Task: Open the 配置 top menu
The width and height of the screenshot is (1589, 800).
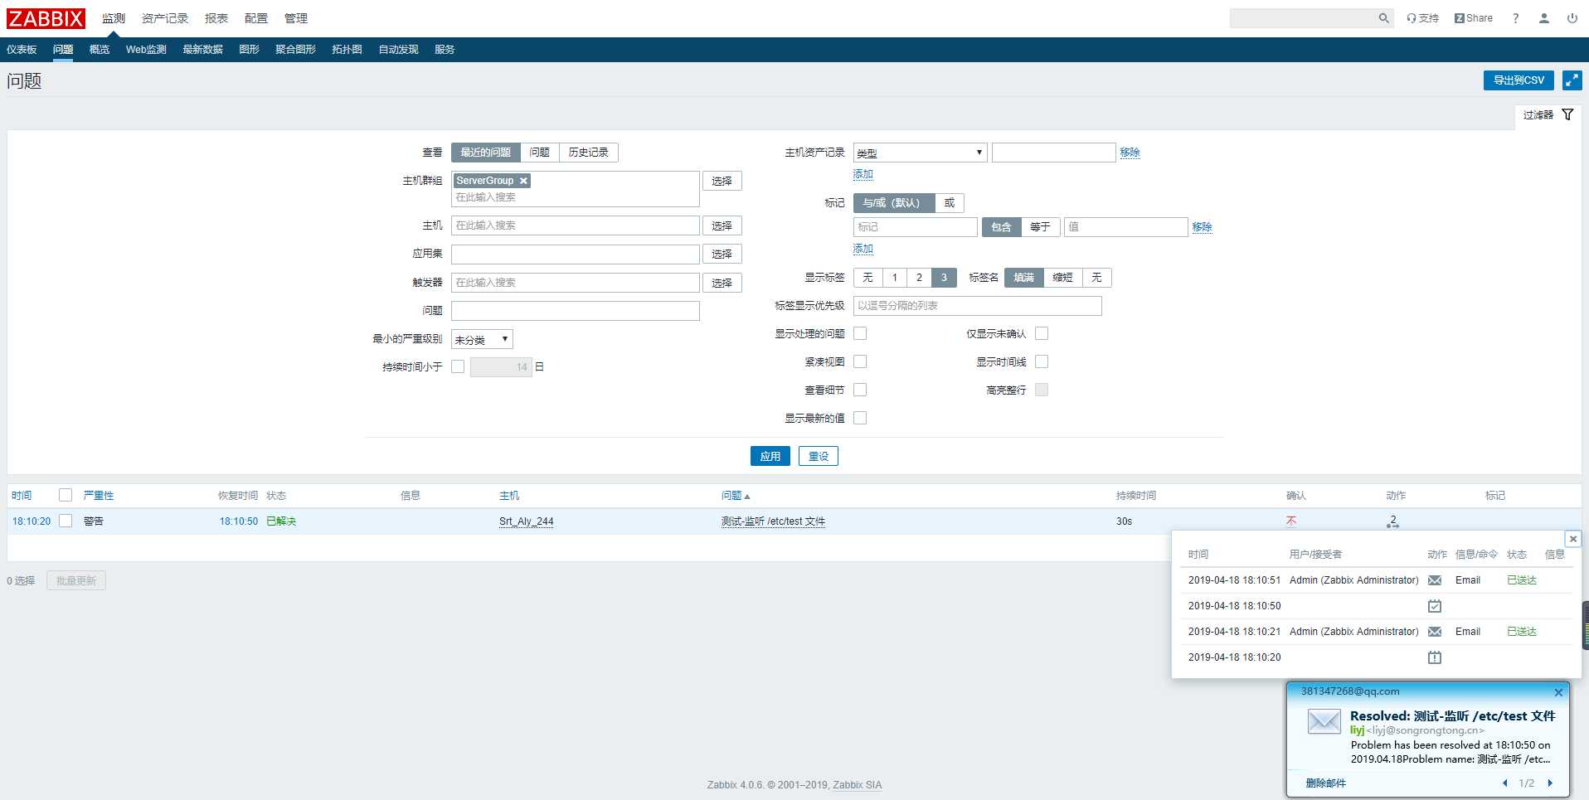Action: (256, 18)
